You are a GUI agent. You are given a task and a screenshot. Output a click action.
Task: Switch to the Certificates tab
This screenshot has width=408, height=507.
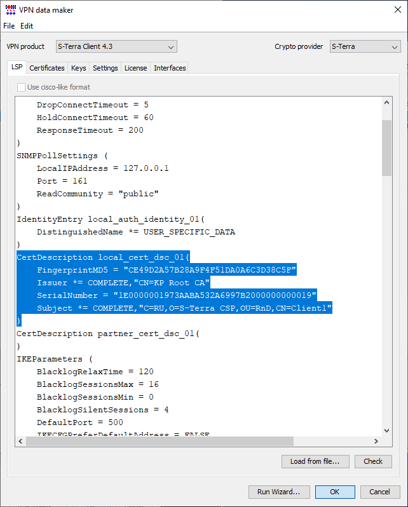47,68
